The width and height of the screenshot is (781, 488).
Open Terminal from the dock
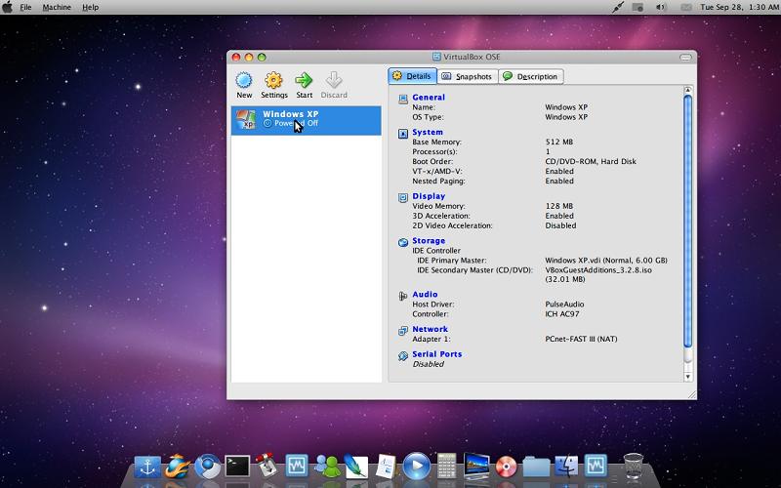point(236,466)
